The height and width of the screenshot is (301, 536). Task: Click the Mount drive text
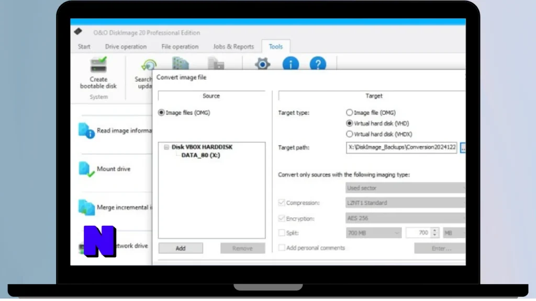[114, 169]
